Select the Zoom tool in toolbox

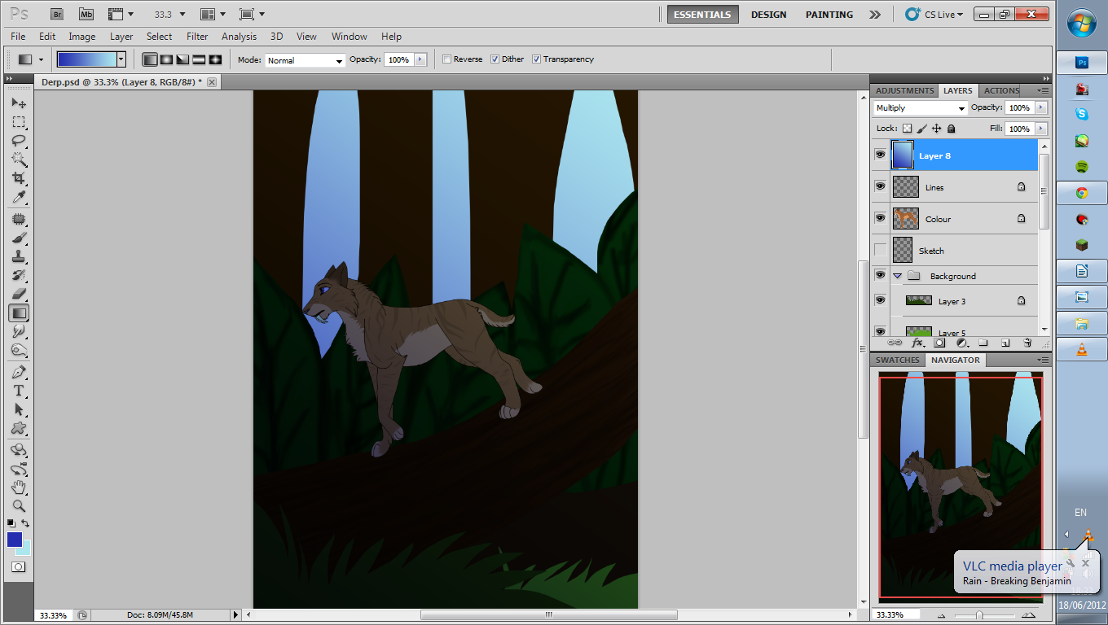click(x=19, y=505)
